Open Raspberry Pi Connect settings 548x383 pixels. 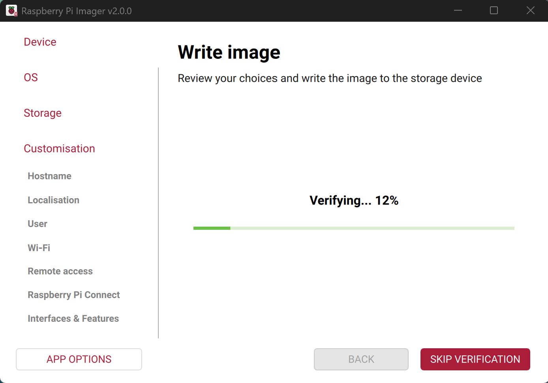(73, 295)
